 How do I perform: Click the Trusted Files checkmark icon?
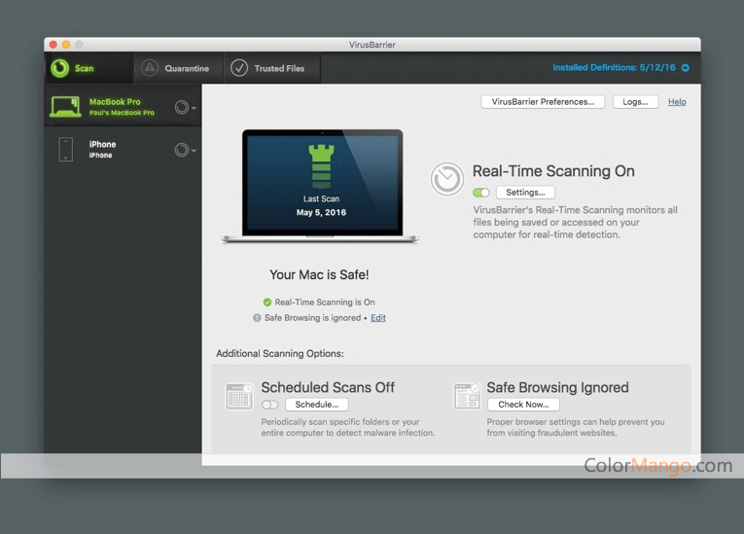point(239,68)
